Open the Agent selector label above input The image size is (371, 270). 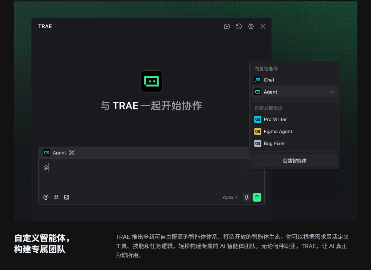(59, 153)
